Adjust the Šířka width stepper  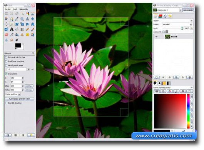click(x=23, y=86)
